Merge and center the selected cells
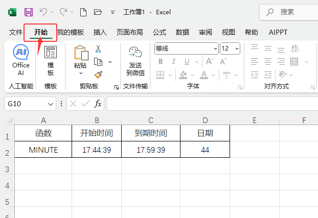 point(294,61)
